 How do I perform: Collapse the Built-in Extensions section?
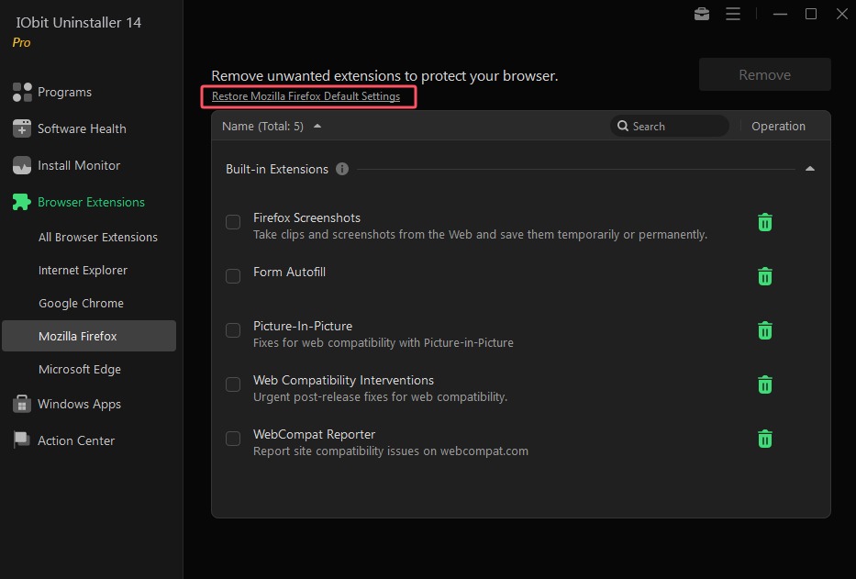click(x=809, y=169)
